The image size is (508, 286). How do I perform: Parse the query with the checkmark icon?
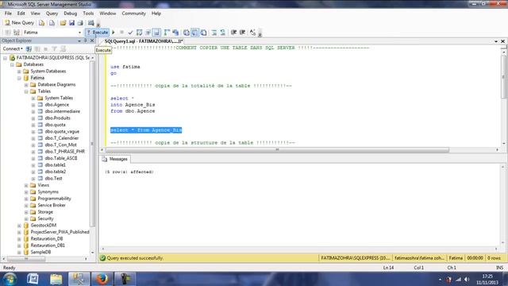click(x=130, y=33)
